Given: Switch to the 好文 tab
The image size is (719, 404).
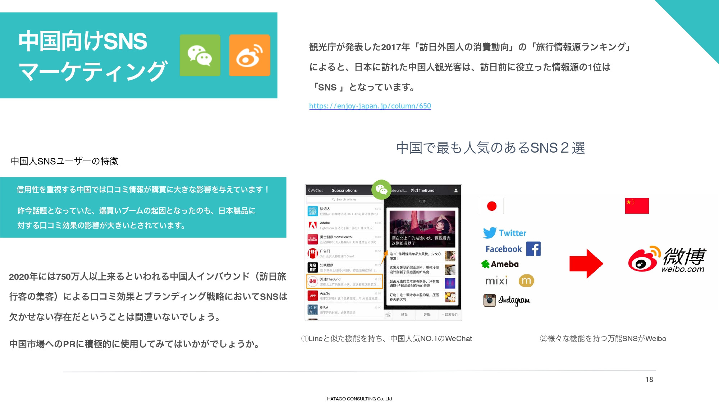Looking at the screenshot, I should point(404,315).
